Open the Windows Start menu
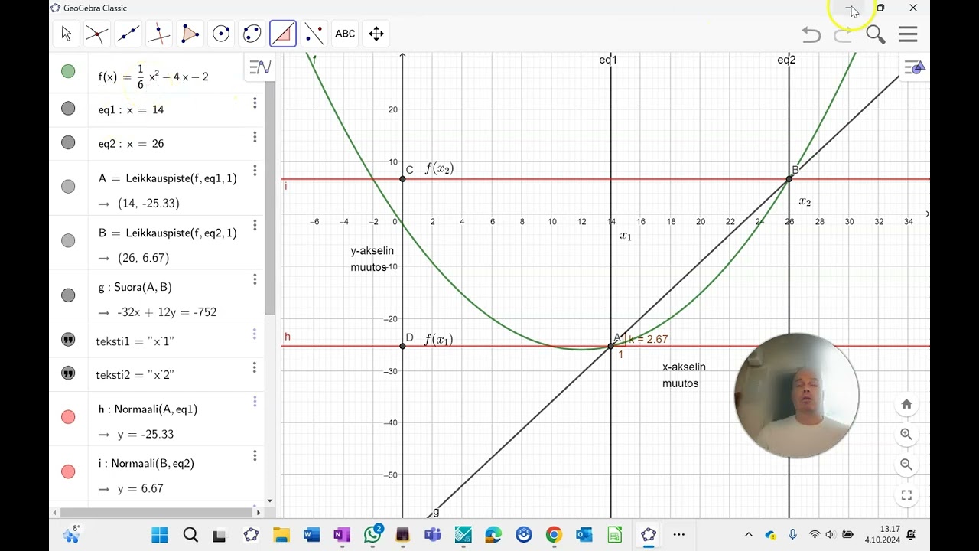Screen dimensions: 979x551 [x=160, y=535]
